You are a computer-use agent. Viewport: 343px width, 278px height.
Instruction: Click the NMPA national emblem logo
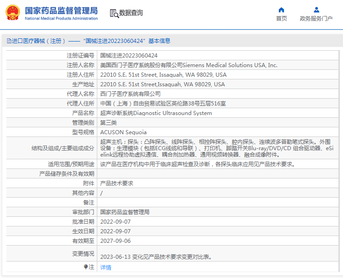[x=12, y=13]
